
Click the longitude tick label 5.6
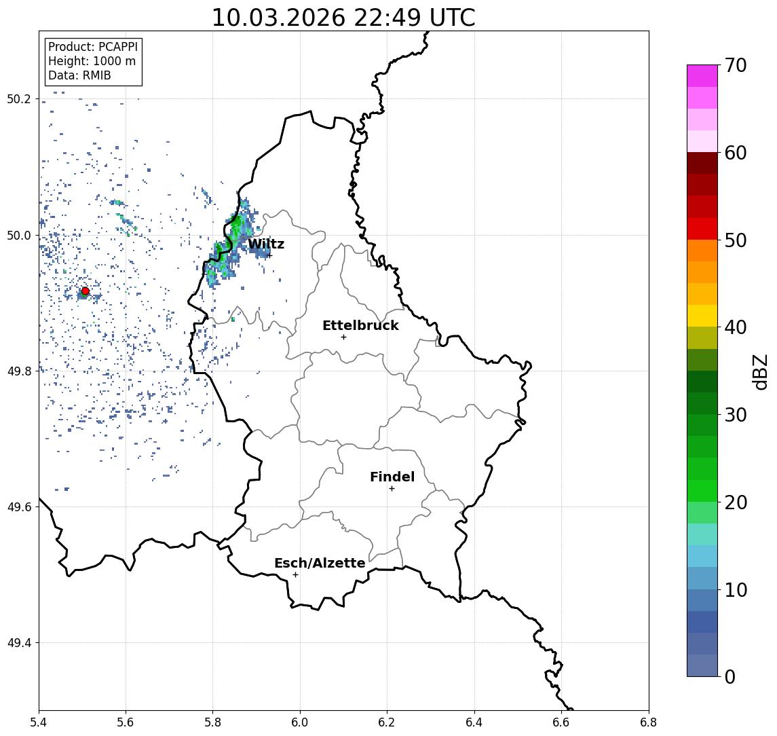tap(126, 722)
